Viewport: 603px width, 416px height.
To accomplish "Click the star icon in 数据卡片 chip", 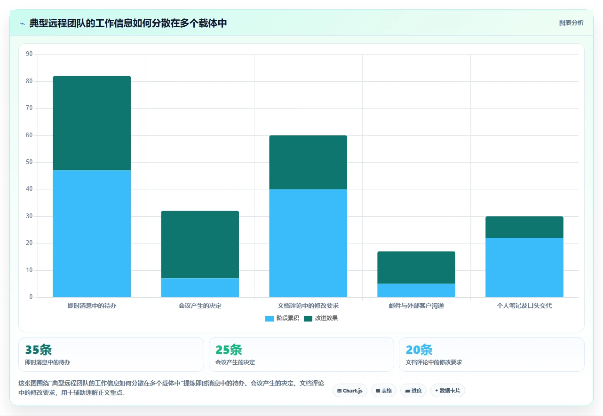I will pyautogui.click(x=436, y=391).
